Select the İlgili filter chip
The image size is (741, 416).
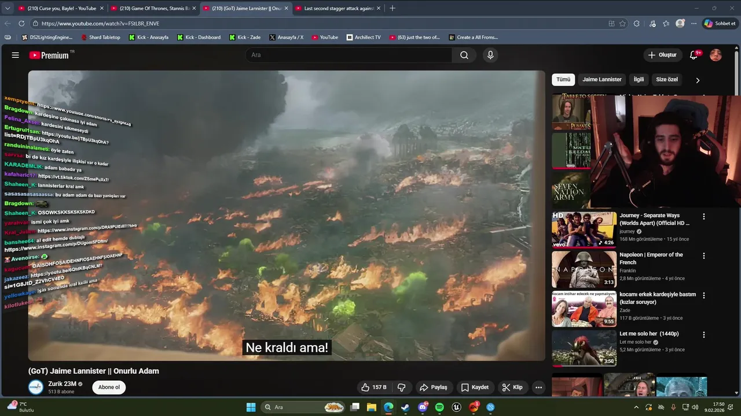pyautogui.click(x=639, y=80)
